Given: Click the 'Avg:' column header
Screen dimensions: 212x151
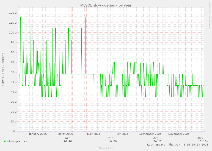Looking at the screenshot, I should coord(156,138).
